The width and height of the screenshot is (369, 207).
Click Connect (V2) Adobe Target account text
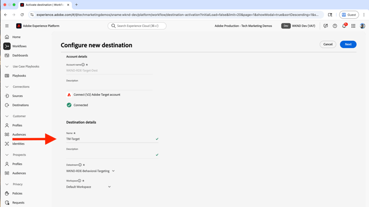coord(97,94)
